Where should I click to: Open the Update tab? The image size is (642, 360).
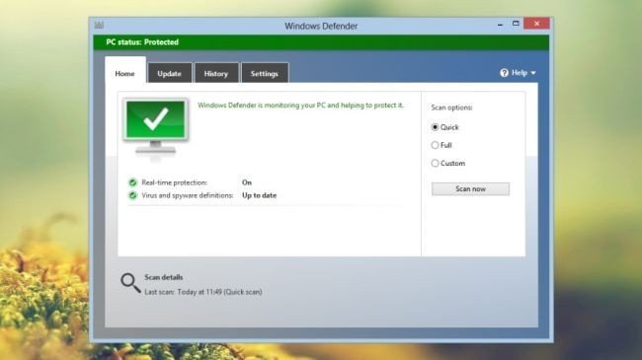tap(170, 73)
